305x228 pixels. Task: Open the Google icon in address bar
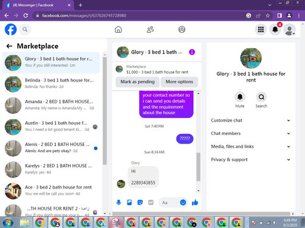point(248,16)
